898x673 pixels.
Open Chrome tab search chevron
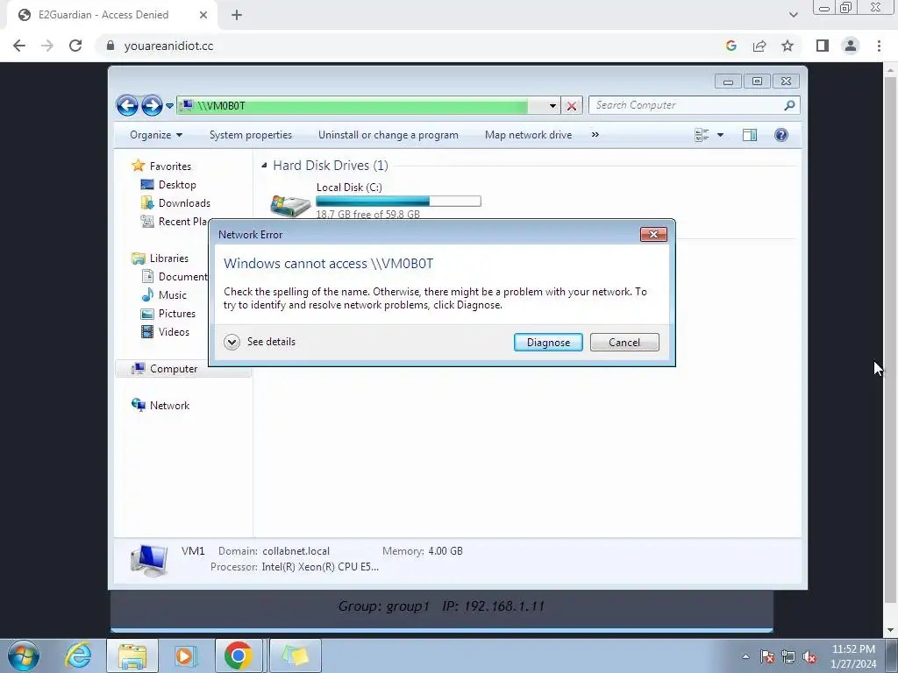click(x=793, y=15)
